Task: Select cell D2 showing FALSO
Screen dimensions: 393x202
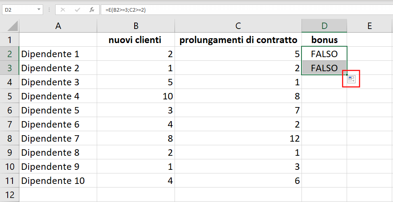Action: pyautogui.click(x=324, y=54)
